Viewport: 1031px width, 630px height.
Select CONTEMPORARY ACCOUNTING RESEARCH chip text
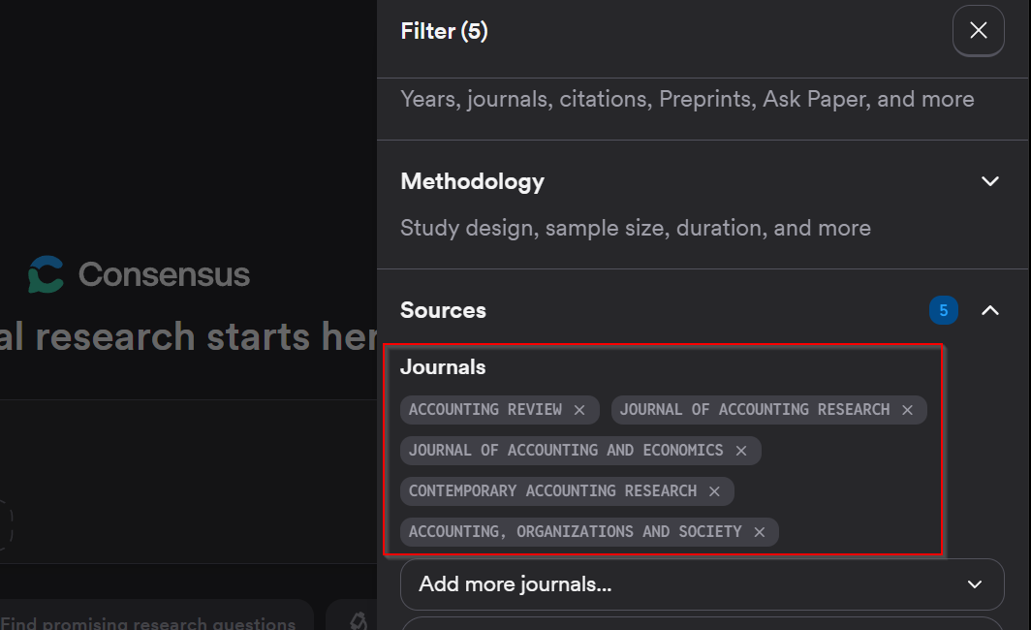553,491
